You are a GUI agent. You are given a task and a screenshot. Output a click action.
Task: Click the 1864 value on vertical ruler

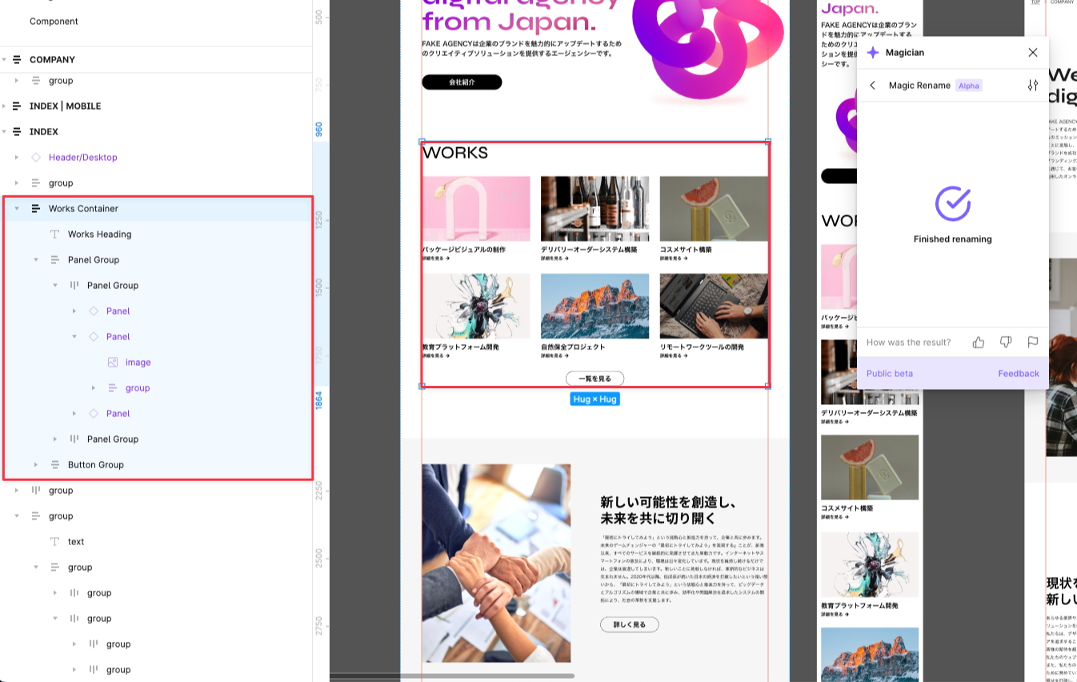[x=318, y=400]
